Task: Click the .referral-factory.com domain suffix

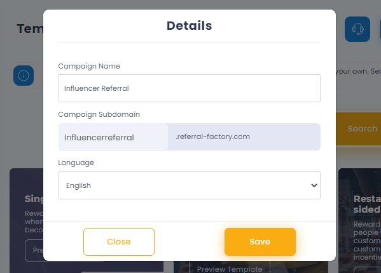Action: pos(212,136)
